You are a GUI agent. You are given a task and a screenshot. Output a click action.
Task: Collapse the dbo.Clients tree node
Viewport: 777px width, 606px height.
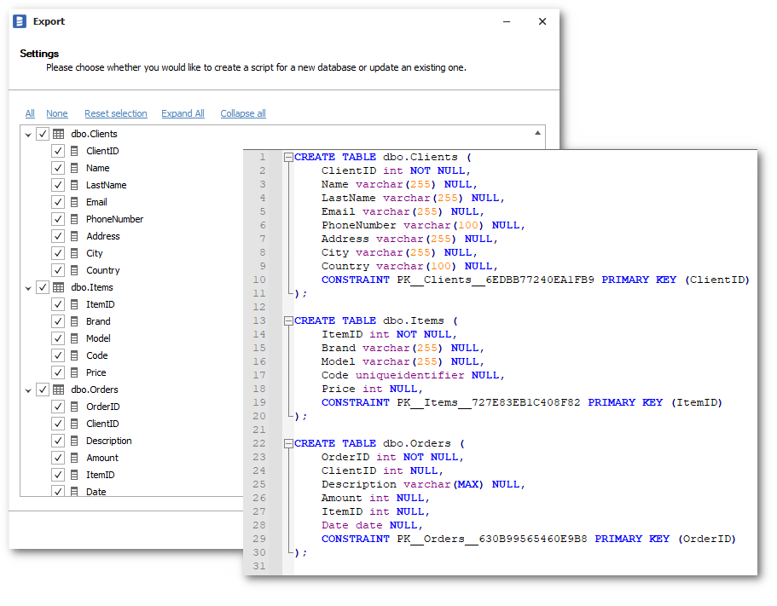[28, 135]
